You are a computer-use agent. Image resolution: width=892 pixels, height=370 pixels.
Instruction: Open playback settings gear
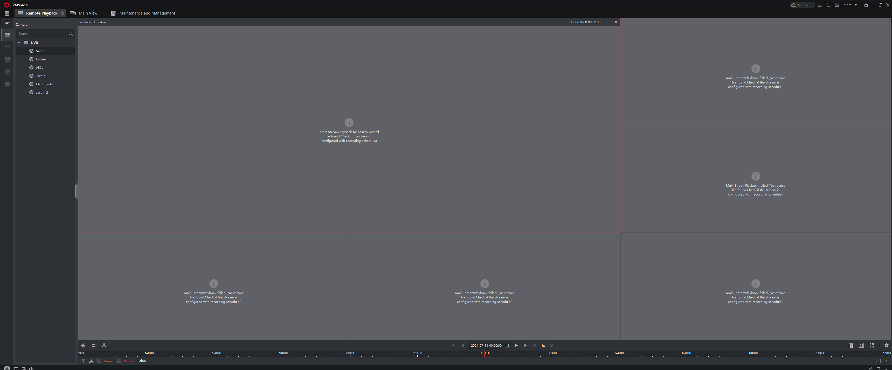pos(887,345)
